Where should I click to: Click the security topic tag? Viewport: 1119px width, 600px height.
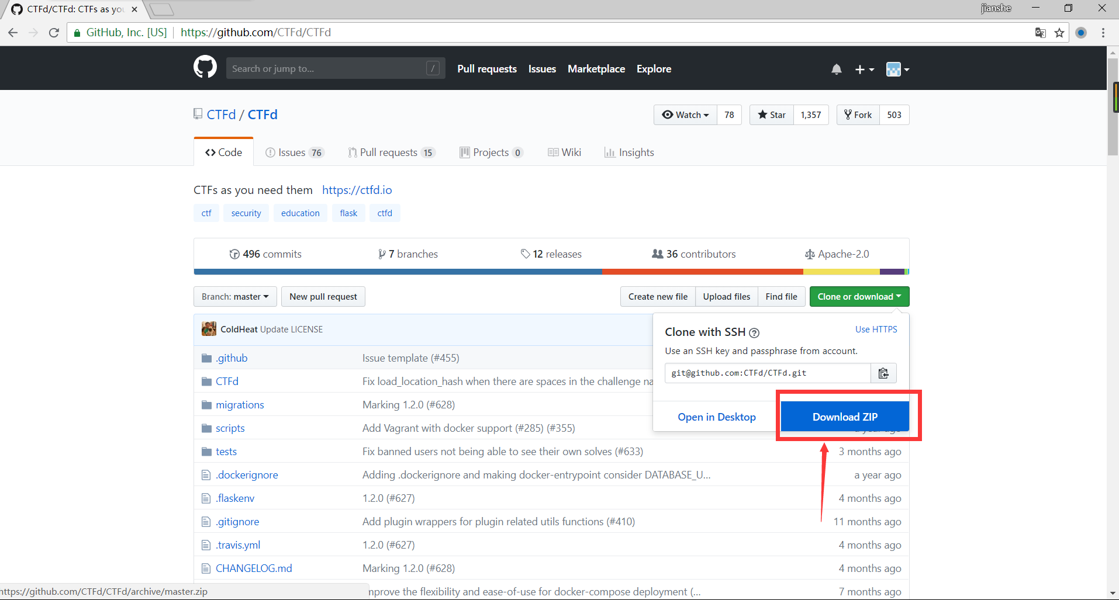(246, 213)
